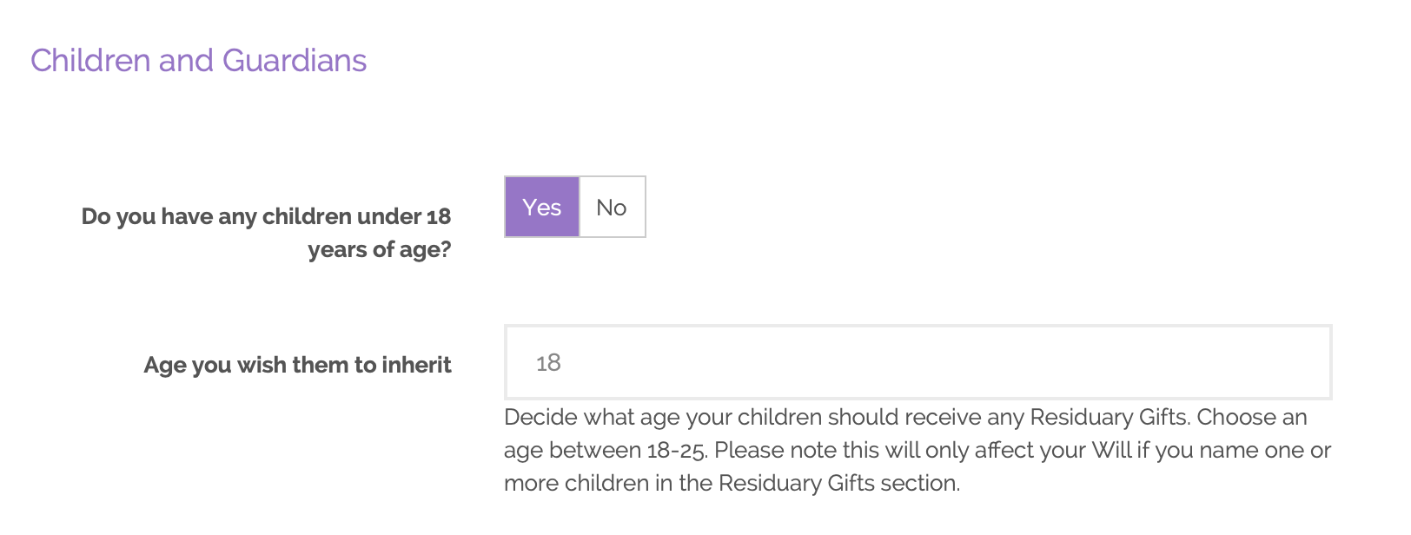The height and width of the screenshot is (535, 1411).
Task: Select Yes for children under 18
Action: coord(541,208)
